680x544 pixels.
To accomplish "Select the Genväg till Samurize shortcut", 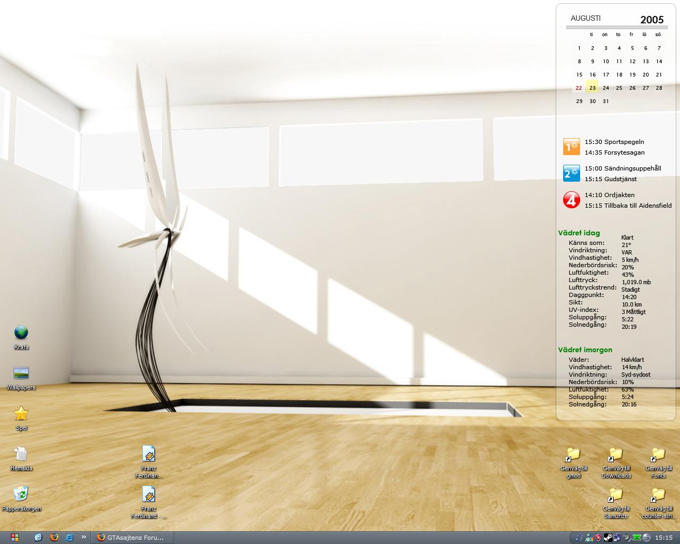I will tap(616, 503).
